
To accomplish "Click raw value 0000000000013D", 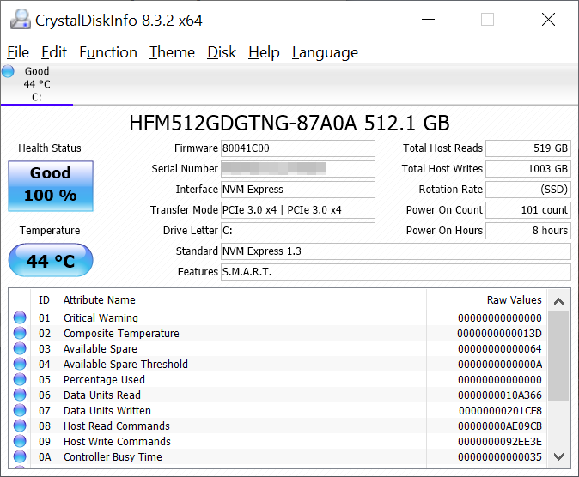I will tap(500, 334).
